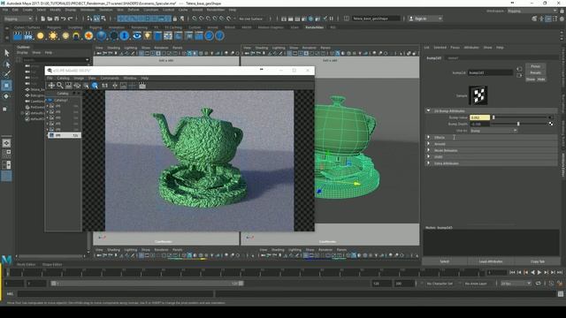Image resolution: width=566 pixels, height=318 pixels.
Task: Click the Bump Depth slider handle
Action: coord(518,124)
